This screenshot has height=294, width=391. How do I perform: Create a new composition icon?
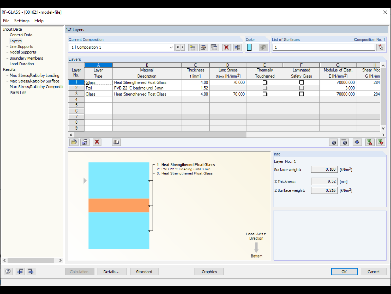click(x=192, y=47)
